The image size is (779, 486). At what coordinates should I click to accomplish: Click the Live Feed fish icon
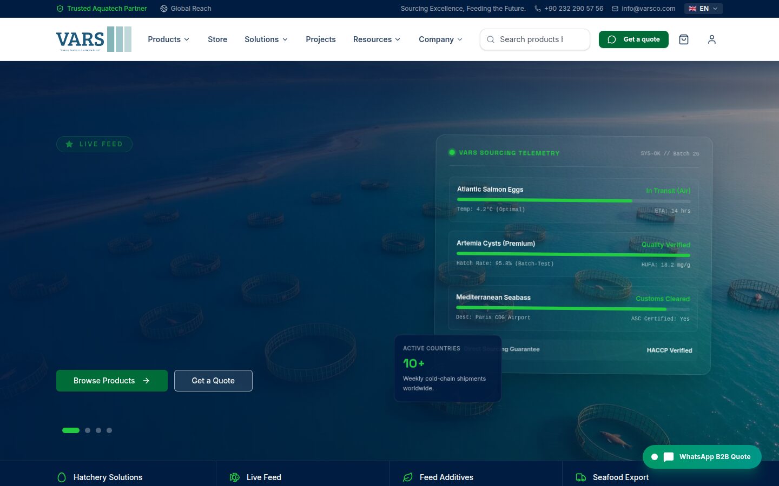(x=235, y=477)
